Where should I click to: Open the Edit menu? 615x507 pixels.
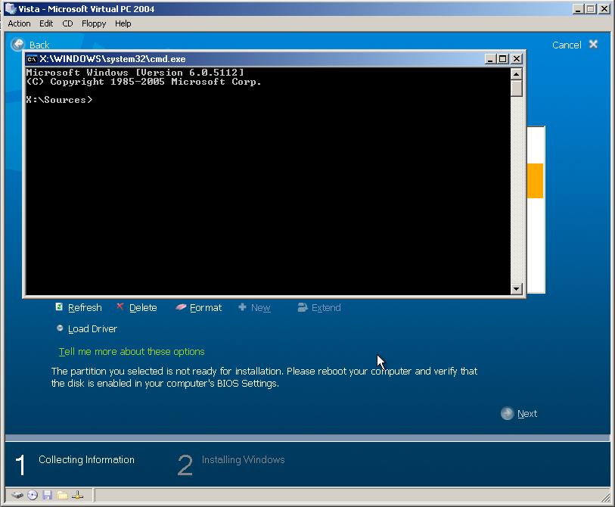pos(46,23)
